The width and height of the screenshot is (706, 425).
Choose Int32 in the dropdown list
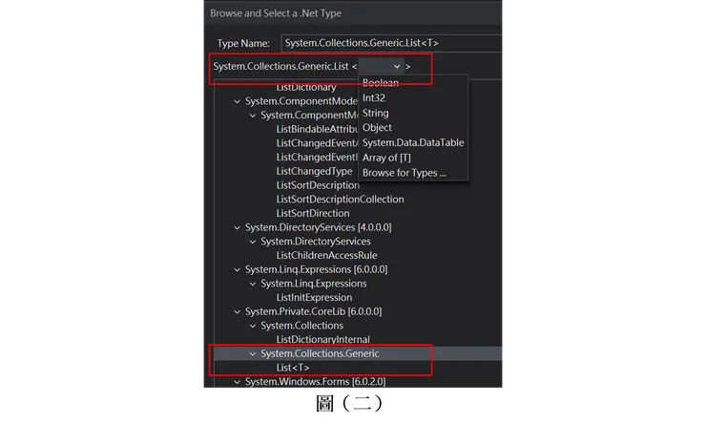point(374,97)
